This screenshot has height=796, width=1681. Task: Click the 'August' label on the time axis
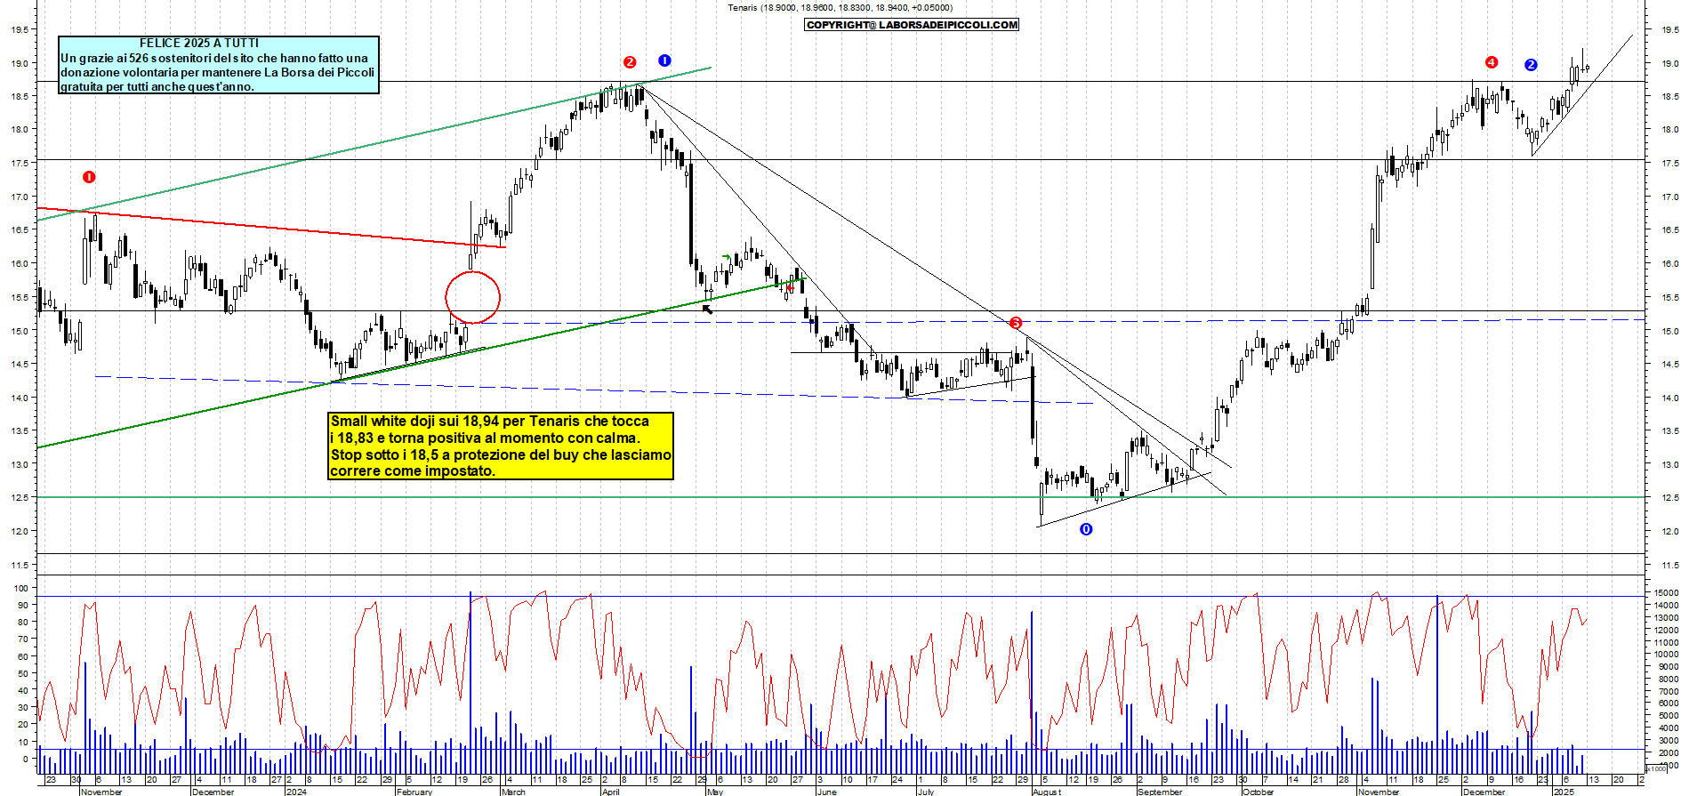(1047, 792)
